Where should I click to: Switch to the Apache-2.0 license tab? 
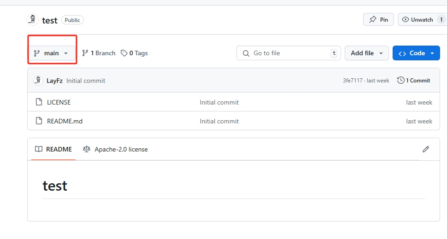[x=116, y=149]
